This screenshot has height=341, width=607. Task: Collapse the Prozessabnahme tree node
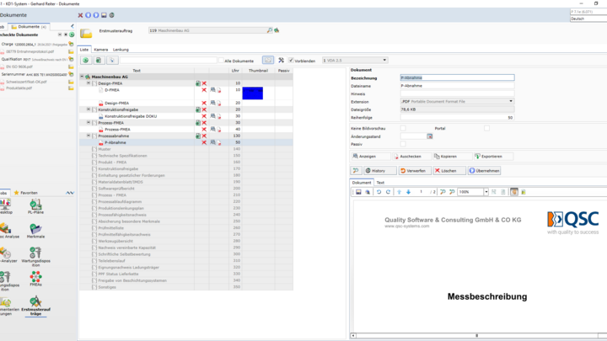pyautogui.click(x=89, y=136)
